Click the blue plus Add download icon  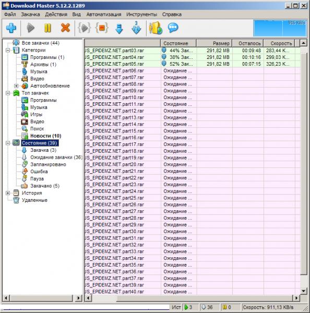11,28
